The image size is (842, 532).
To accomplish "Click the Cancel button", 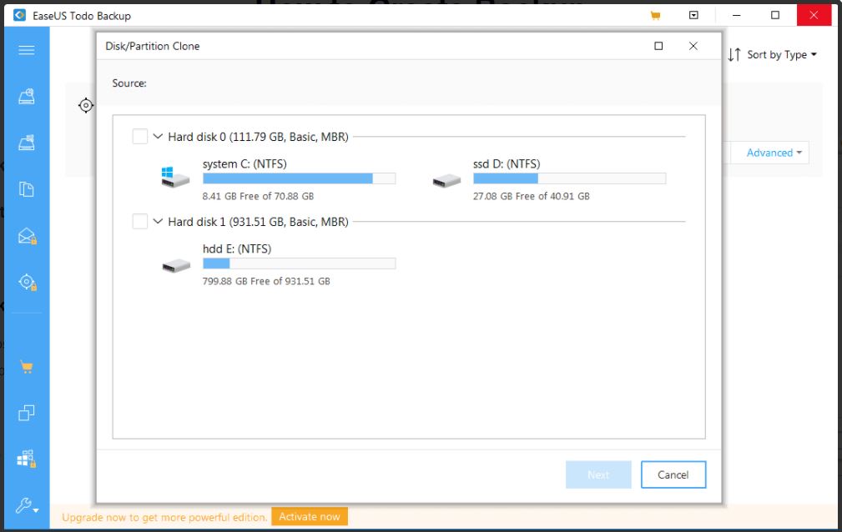I will 673,474.
